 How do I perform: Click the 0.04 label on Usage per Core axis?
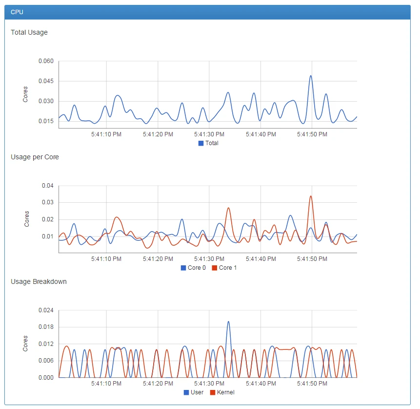(47, 186)
